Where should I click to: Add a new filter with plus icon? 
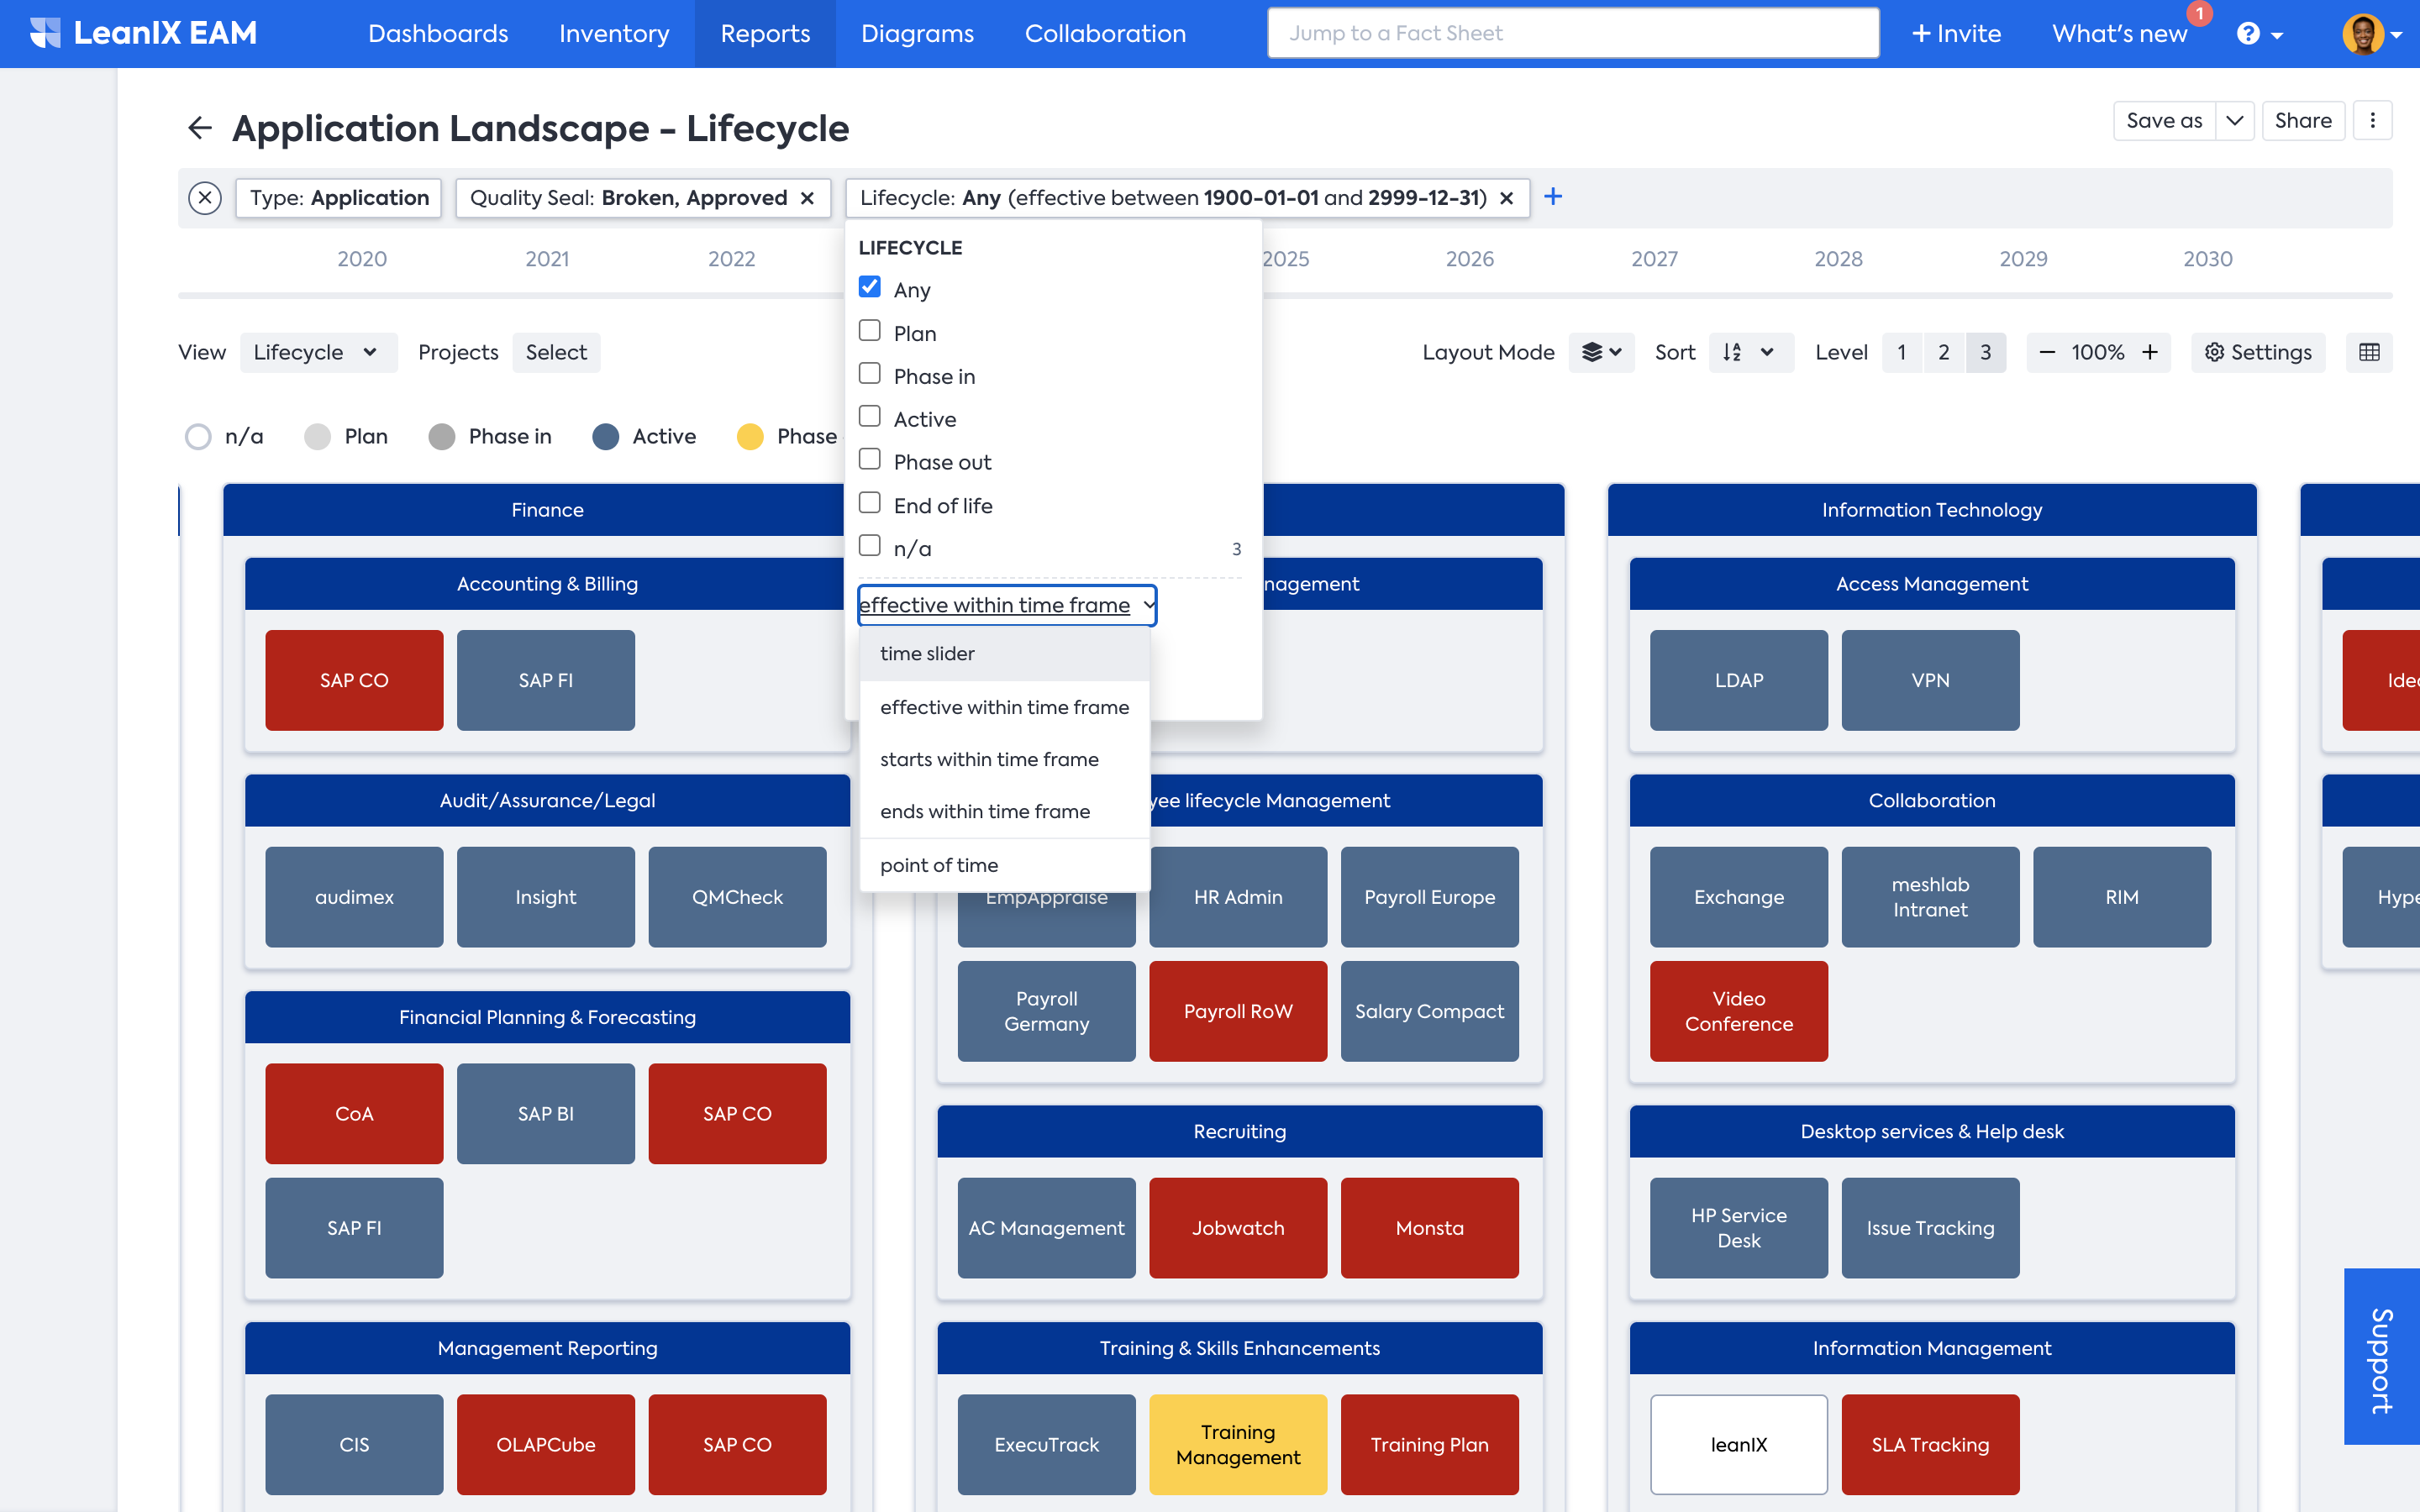1553,197
